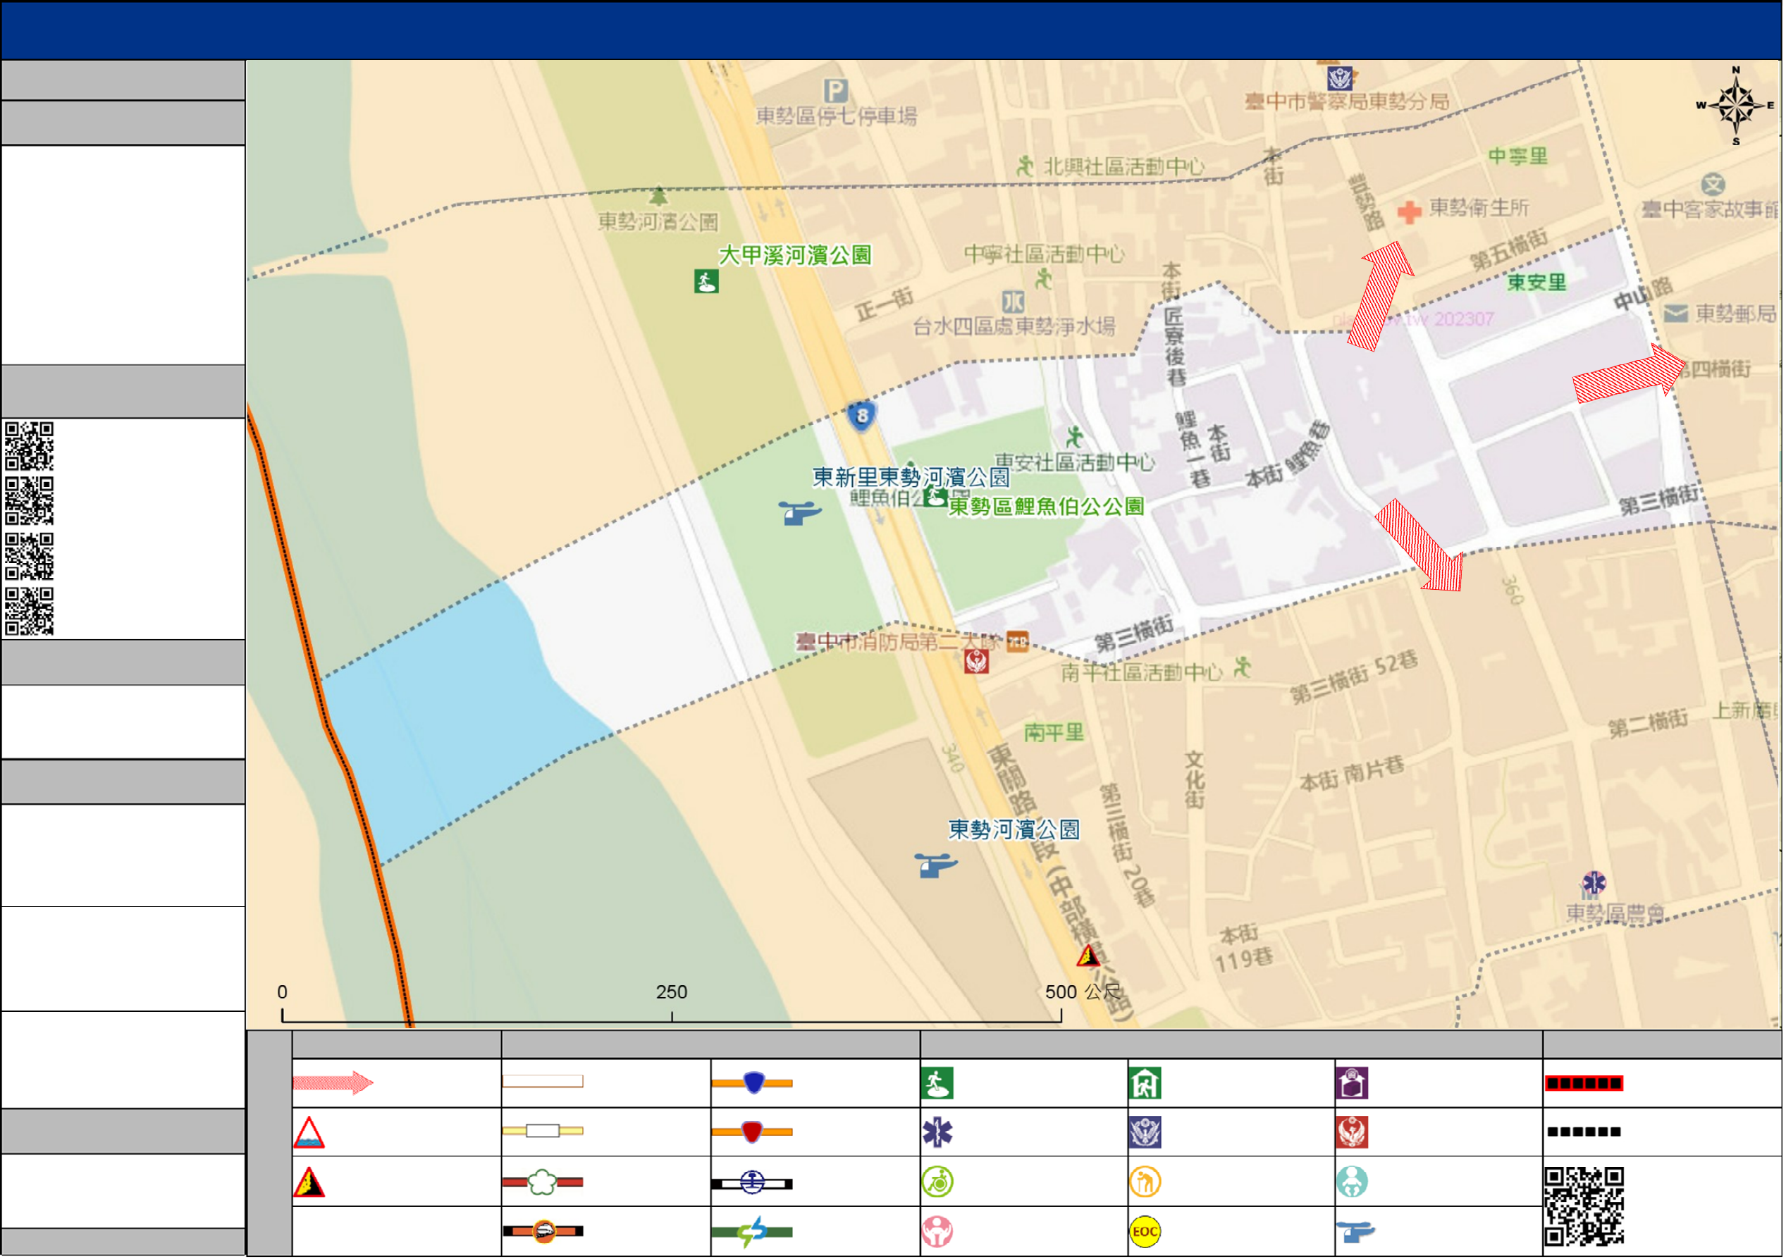The height and width of the screenshot is (1260, 1786).
Task: Click the 中寧社區活動中心 label
Action: coord(1045,254)
